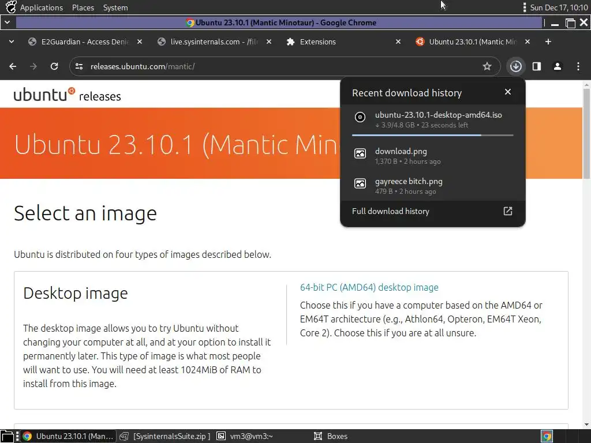Click the top panel three-dot handle
Viewport: 591px width, 443px height.
[x=524, y=7]
